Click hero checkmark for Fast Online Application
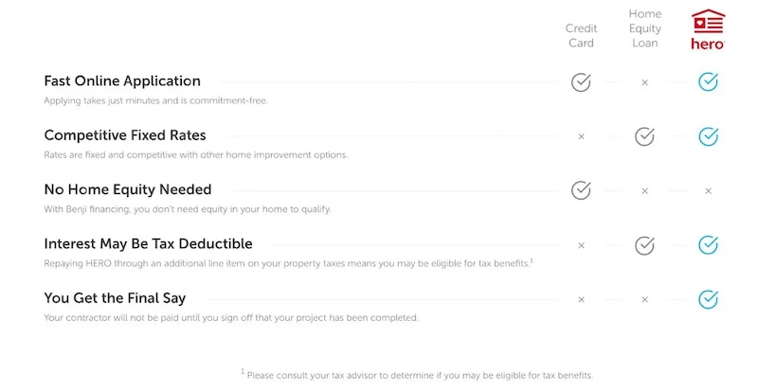This screenshot has width=758, height=392. (x=708, y=81)
